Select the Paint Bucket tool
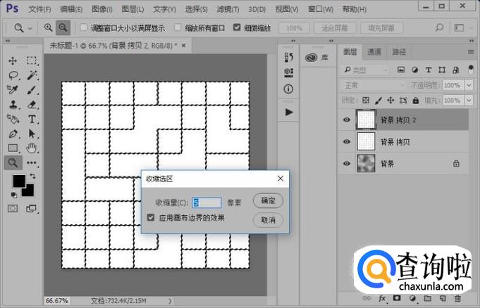The height and width of the screenshot is (308, 480). [13, 119]
